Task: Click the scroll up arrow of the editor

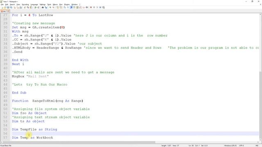Action: click(260, 15)
